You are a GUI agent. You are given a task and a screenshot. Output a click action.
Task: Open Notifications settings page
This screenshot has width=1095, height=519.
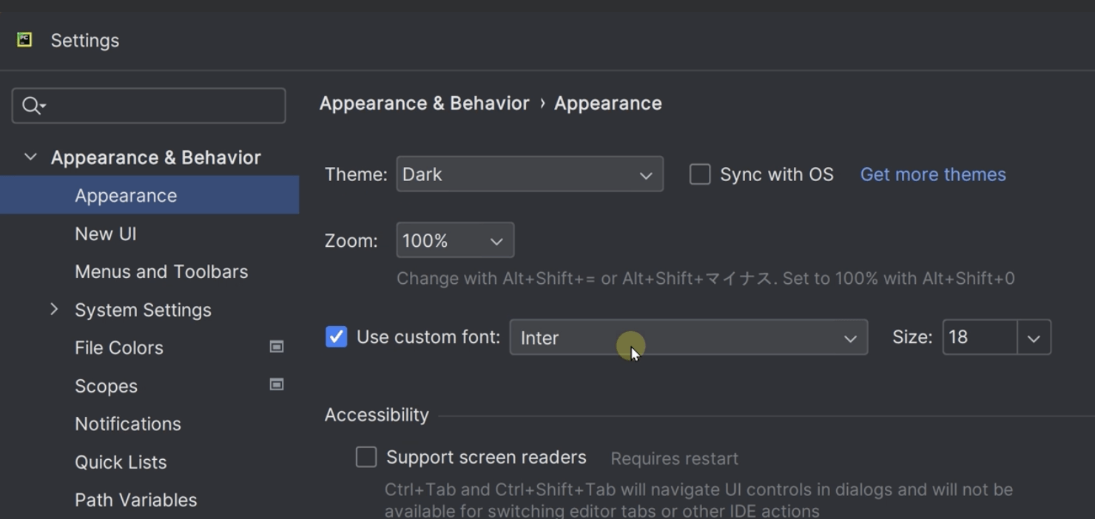[x=127, y=424]
